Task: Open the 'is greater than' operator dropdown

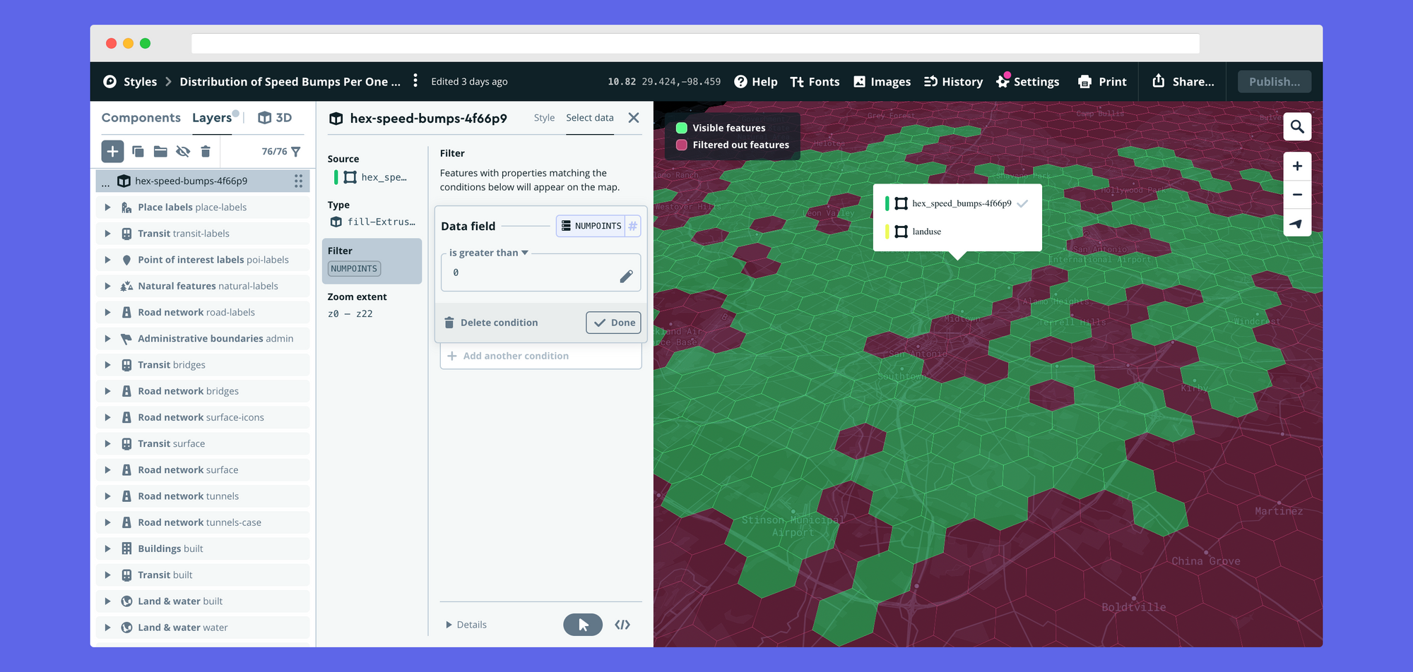Action: pos(489,253)
